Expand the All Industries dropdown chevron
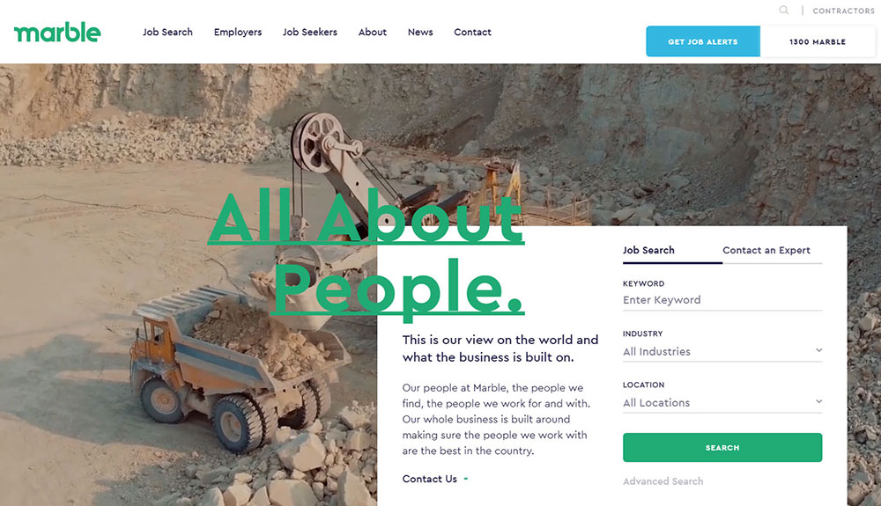881x506 pixels. [x=818, y=350]
